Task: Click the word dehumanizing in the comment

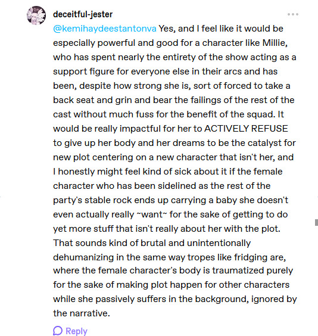Action: pyautogui.click(x=83, y=257)
